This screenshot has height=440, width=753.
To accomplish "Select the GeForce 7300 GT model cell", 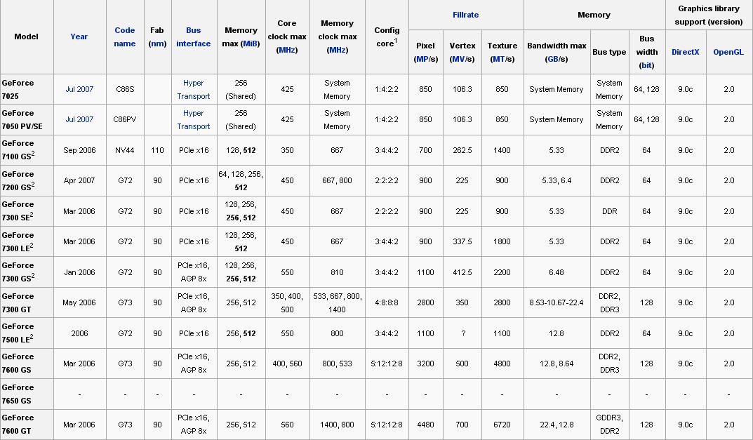I will coord(27,302).
